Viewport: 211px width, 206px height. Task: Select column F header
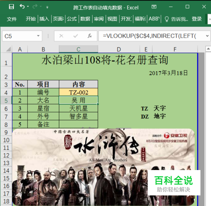coord(175,49)
